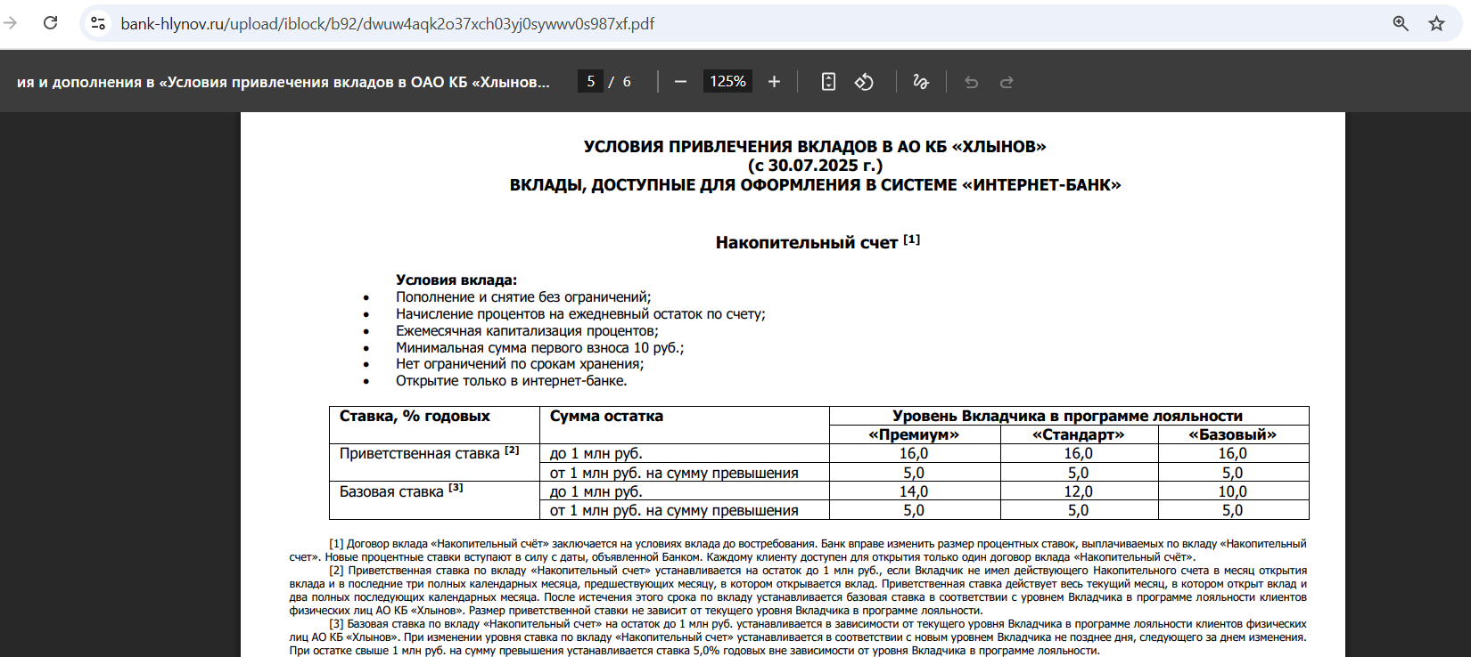The width and height of the screenshot is (1471, 657).
Task: Select the page number field showing 5
Action: click(590, 82)
